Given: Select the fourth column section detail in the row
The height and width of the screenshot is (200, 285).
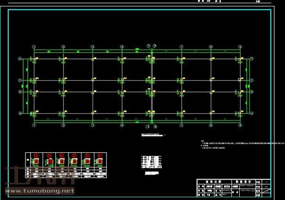Looking at the screenshot, I should (74, 161).
